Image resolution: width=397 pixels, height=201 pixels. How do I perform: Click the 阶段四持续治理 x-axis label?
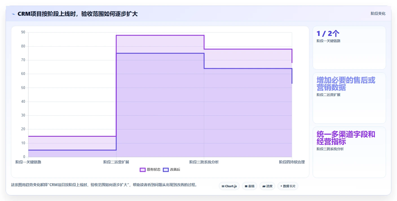coord(292,162)
